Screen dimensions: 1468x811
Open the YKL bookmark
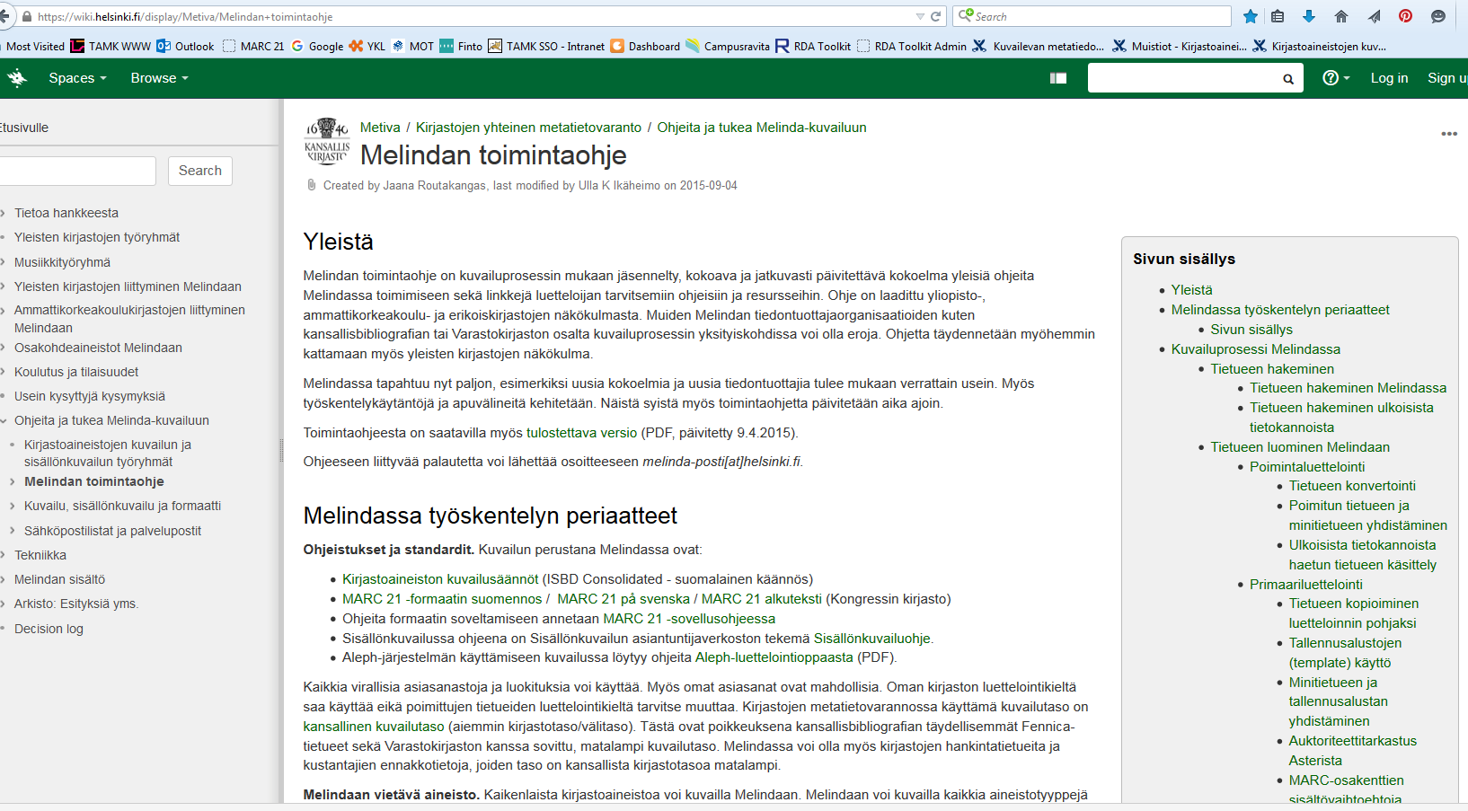pyautogui.click(x=367, y=46)
